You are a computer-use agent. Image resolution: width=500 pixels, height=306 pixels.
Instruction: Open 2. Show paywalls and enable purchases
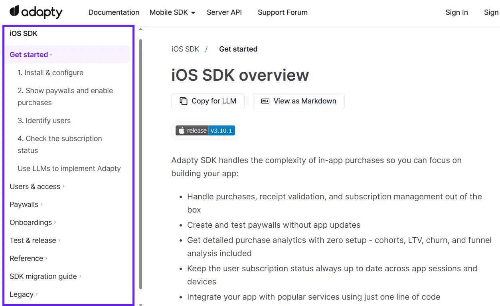pyautogui.click(x=65, y=97)
